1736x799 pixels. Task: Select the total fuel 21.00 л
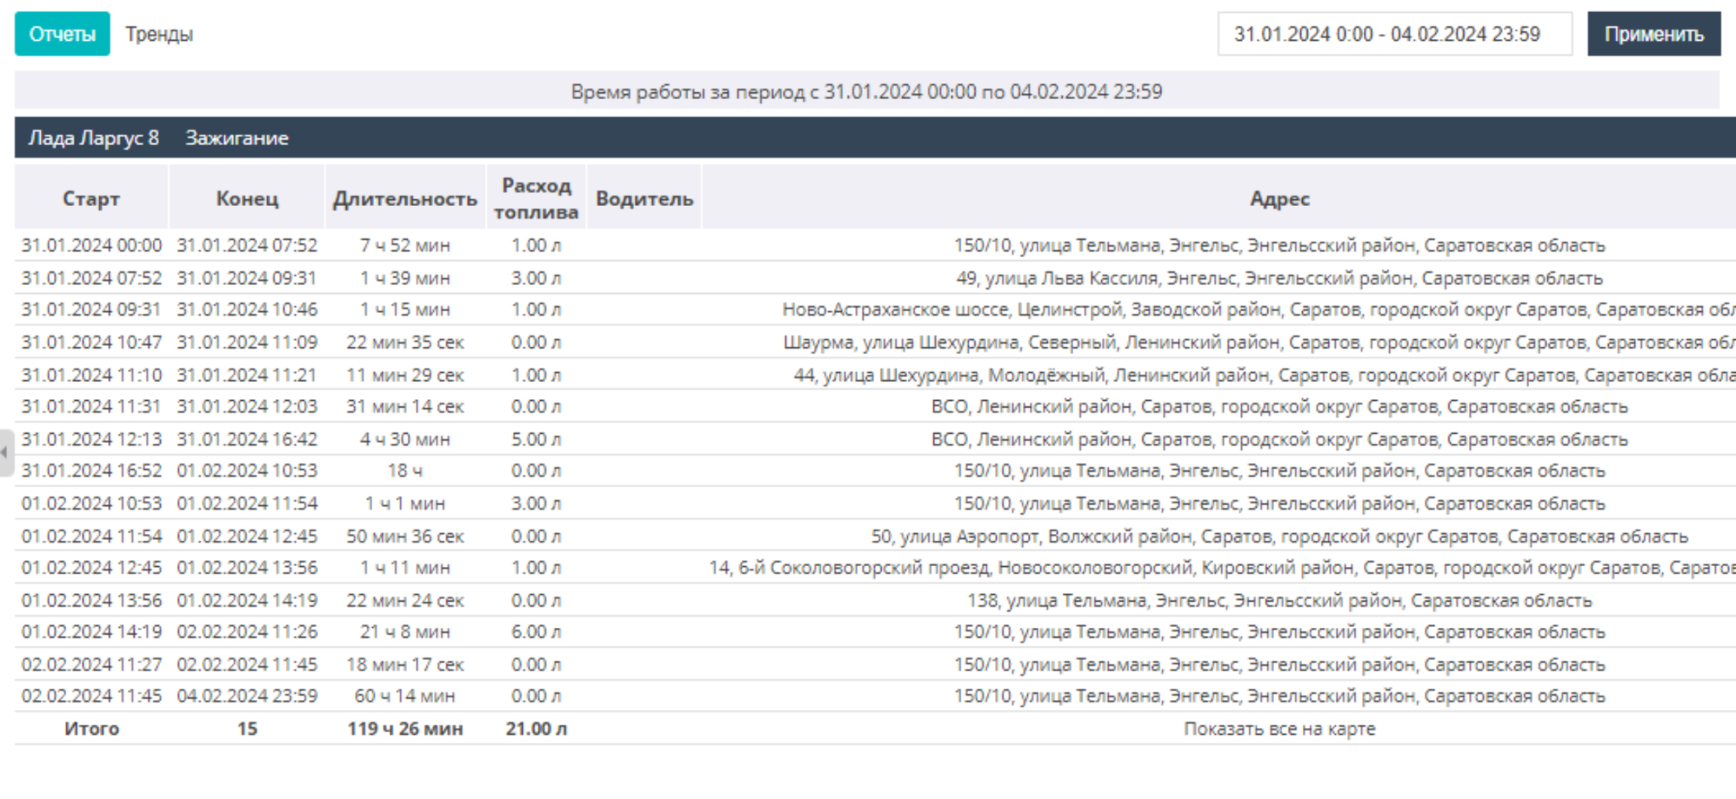click(x=536, y=729)
